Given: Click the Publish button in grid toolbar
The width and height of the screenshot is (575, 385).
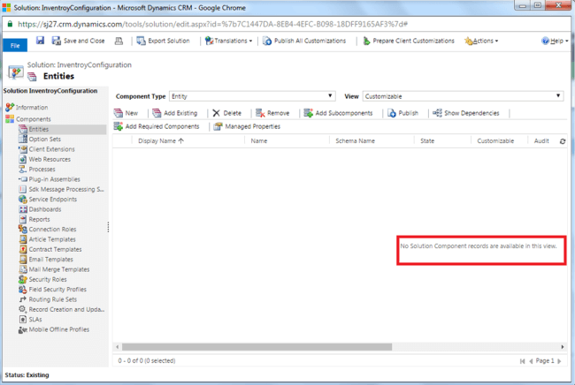Looking at the screenshot, I should coord(403,113).
